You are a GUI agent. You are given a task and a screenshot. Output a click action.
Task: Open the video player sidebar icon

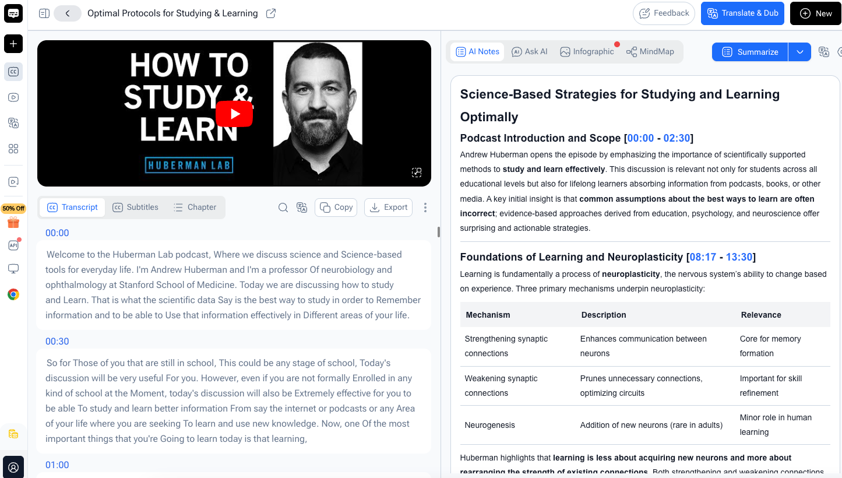(13, 97)
